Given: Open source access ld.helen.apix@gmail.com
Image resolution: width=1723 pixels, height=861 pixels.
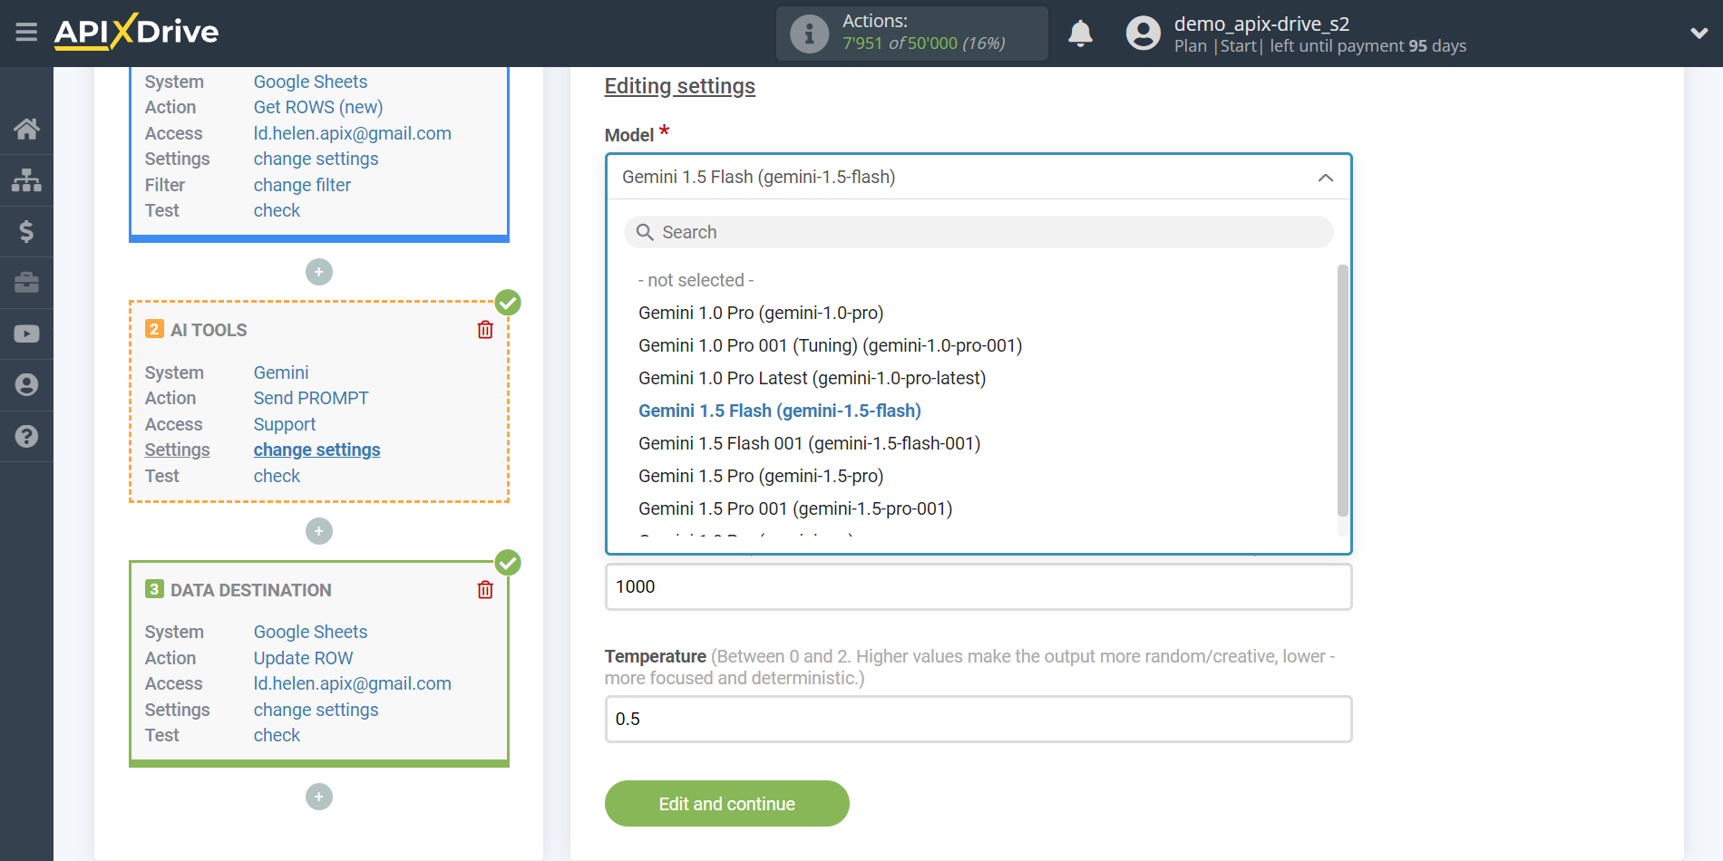Looking at the screenshot, I should pos(352,133).
